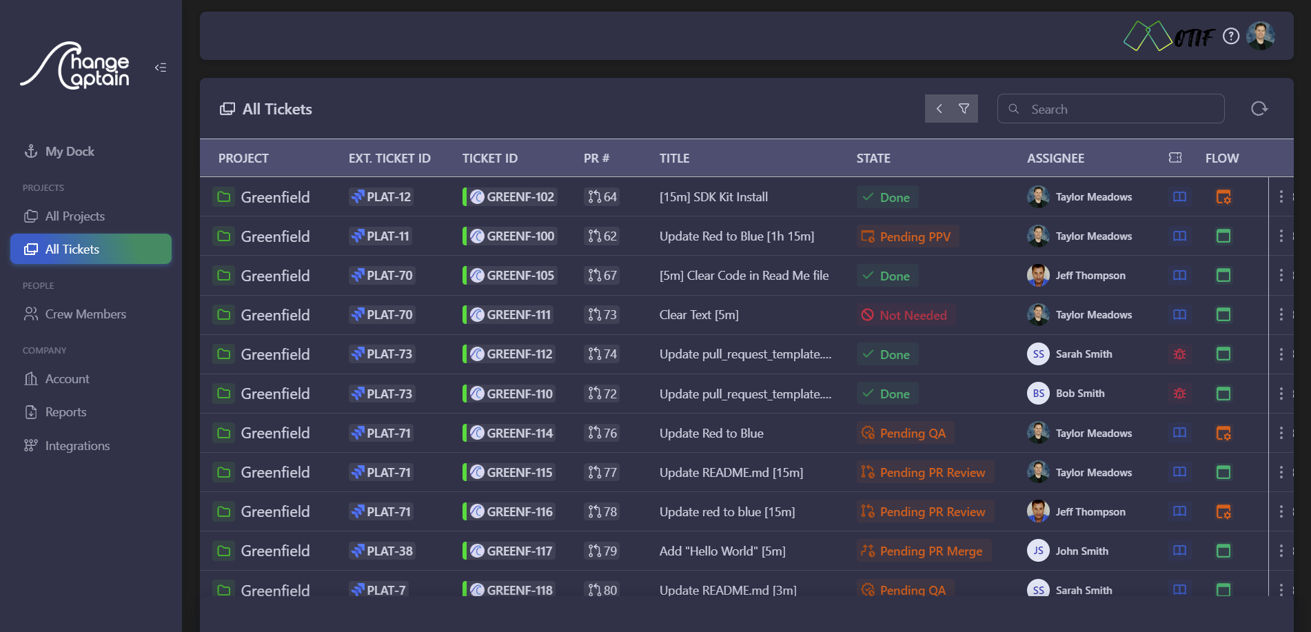Expand row options for GREENF-111

coord(1281,315)
